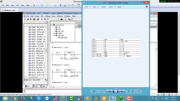Click the VMware take snapshot icon
The height and width of the screenshot is (101, 180).
point(48,5)
